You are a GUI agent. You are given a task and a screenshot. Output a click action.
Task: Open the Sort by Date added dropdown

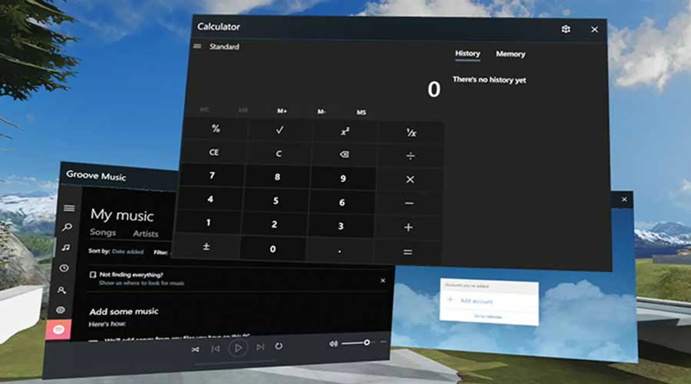pyautogui.click(x=128, y=252)
